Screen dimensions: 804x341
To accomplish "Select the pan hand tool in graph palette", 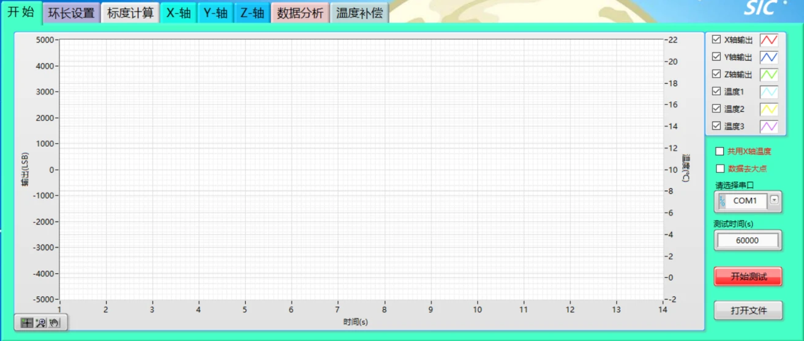I will click(54, 323).
